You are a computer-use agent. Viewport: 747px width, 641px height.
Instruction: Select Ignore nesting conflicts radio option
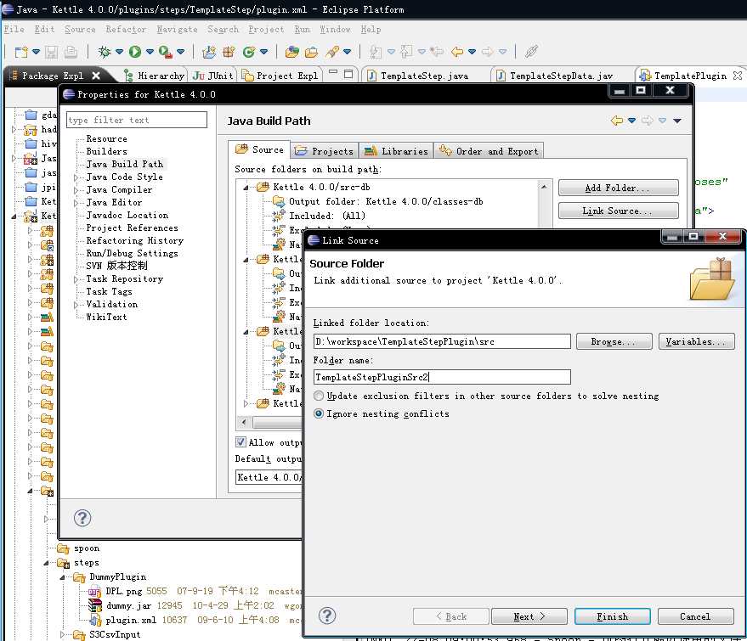(319, 413)
